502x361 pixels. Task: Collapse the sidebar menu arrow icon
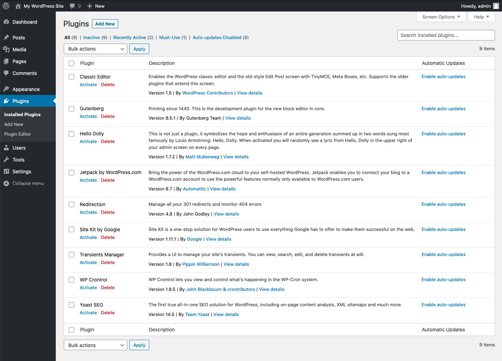tap(6, 183)
